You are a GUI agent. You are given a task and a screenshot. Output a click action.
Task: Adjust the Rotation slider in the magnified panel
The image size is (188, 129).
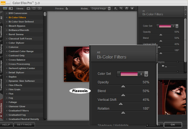pos(123,112)
